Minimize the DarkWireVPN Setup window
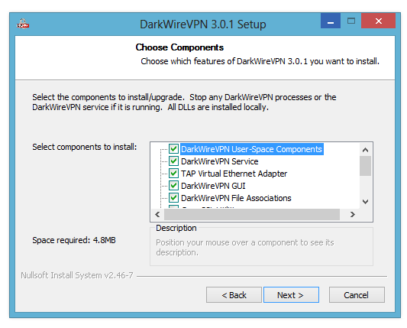The width and height of the screenshot is (407, 328). pyautogui.click(x=331, y=21)
